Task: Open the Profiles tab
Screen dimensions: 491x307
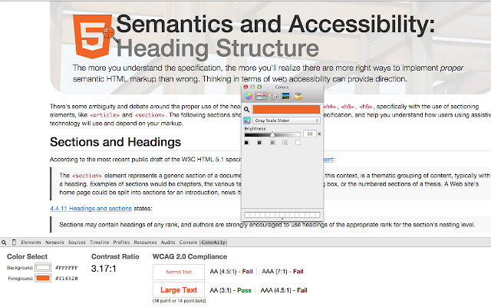Action: tap(121, 243)
